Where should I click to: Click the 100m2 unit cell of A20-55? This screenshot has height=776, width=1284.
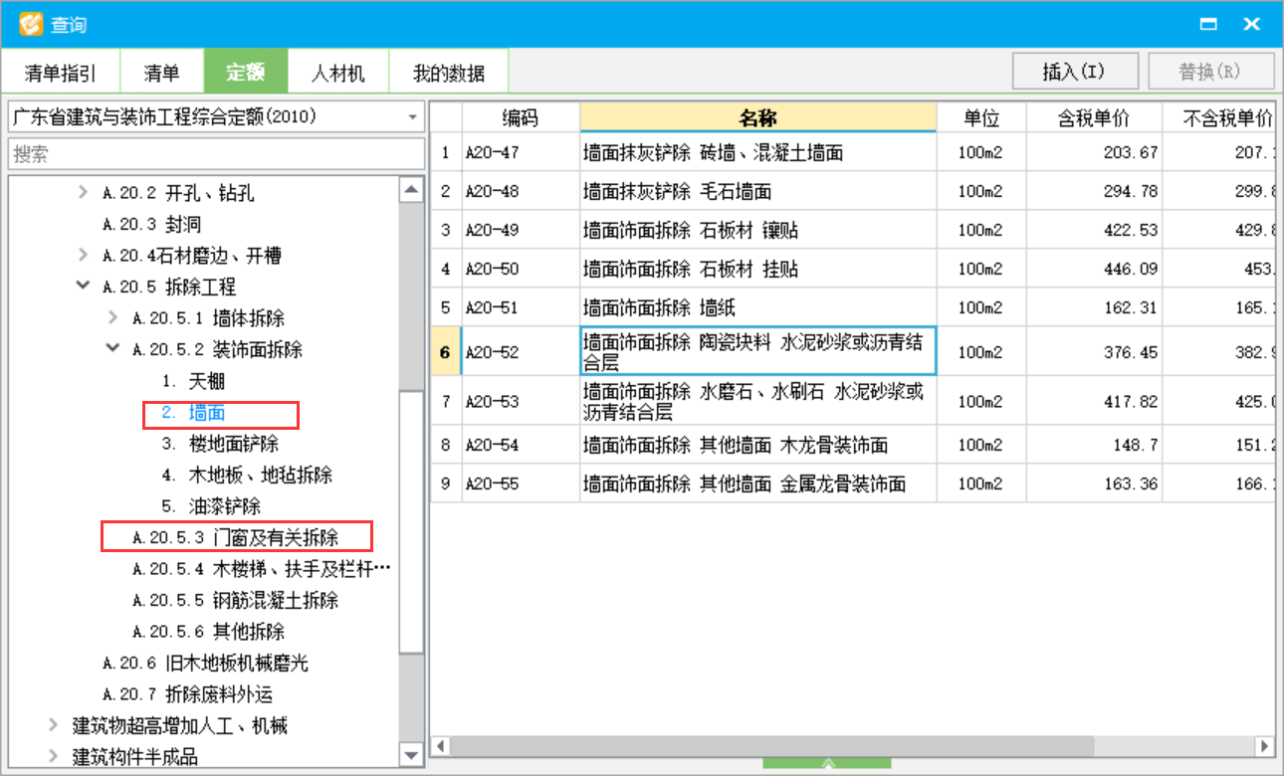click(x=981, y=484)
